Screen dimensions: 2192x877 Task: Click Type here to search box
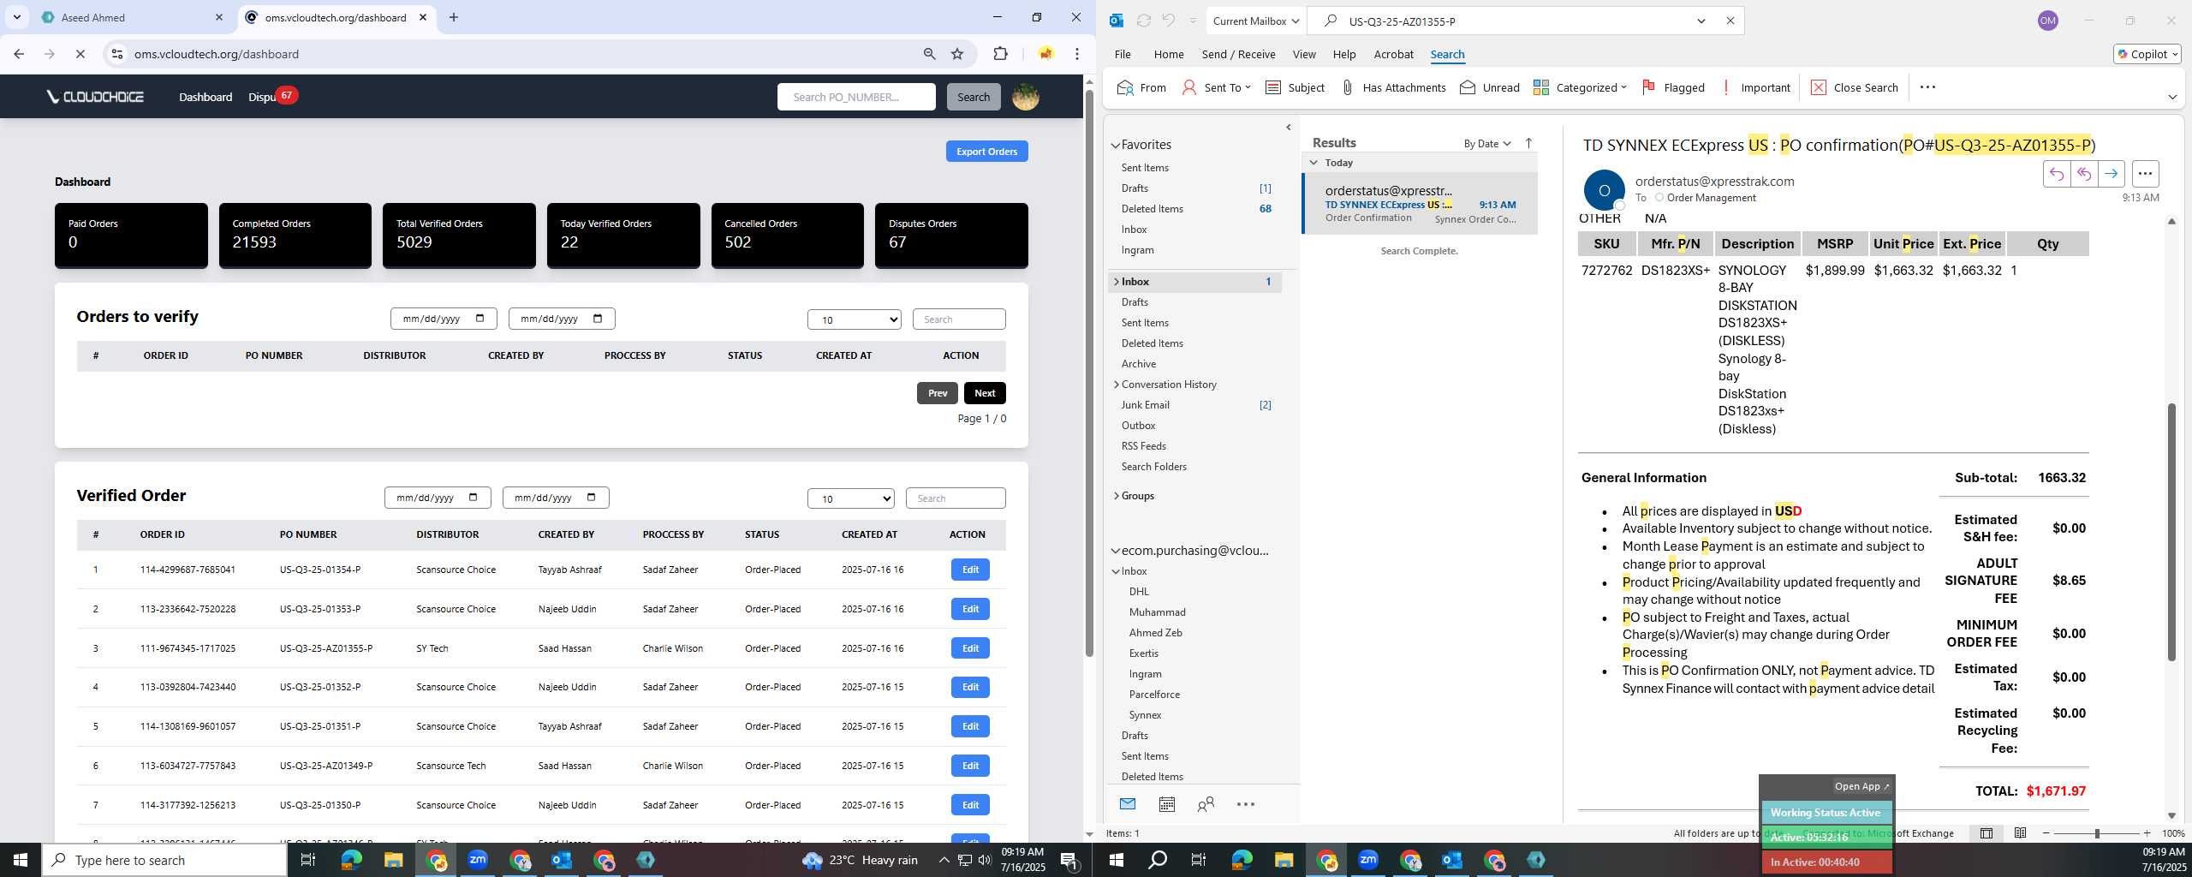[164, 860]
